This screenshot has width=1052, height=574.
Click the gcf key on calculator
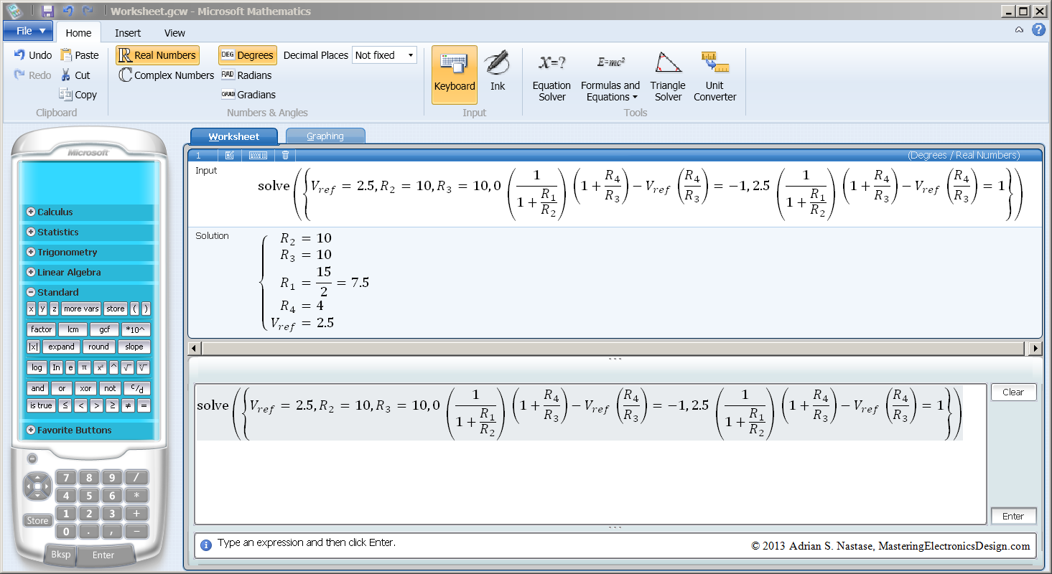pyautogui.click(x=105, y=329)
